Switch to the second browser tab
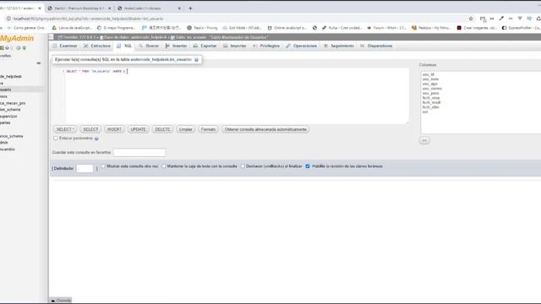 79,8
